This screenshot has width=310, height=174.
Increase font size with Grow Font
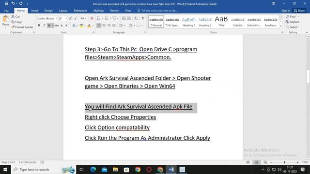coord(71,18)
